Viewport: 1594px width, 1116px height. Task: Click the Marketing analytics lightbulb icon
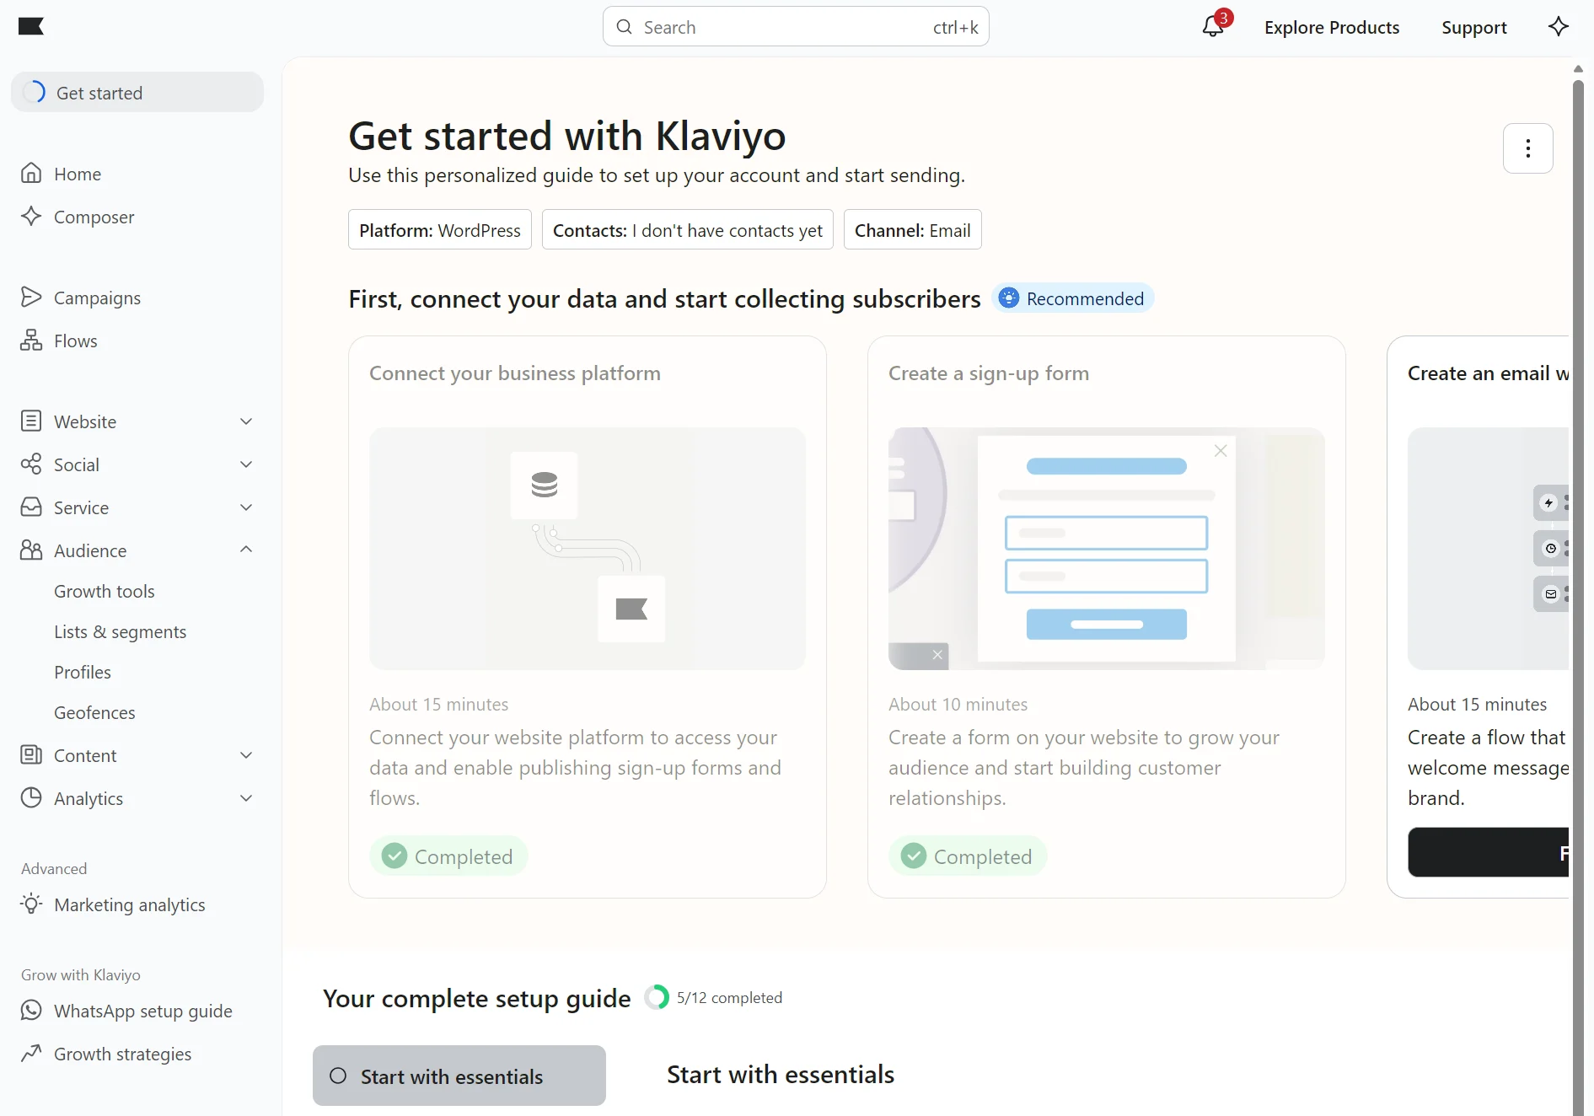click(x=31, y=904)
